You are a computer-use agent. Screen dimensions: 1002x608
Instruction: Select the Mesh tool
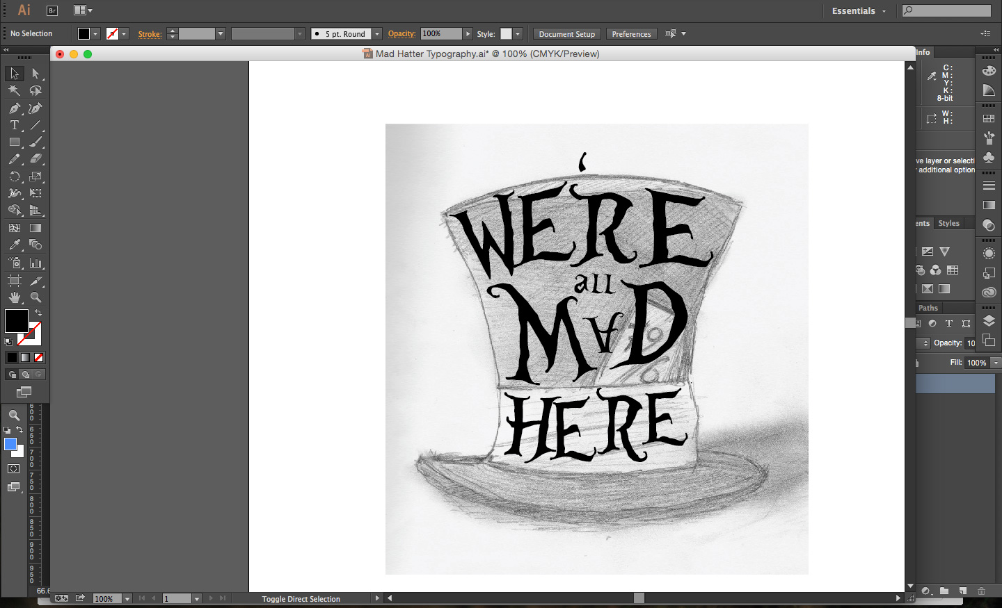click(14, 228)
